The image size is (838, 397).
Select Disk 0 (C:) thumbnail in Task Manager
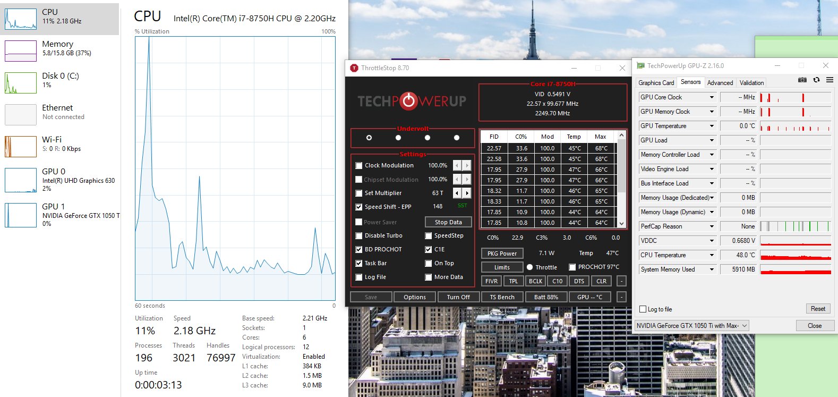pyautogui.click(x=21, y=83)
